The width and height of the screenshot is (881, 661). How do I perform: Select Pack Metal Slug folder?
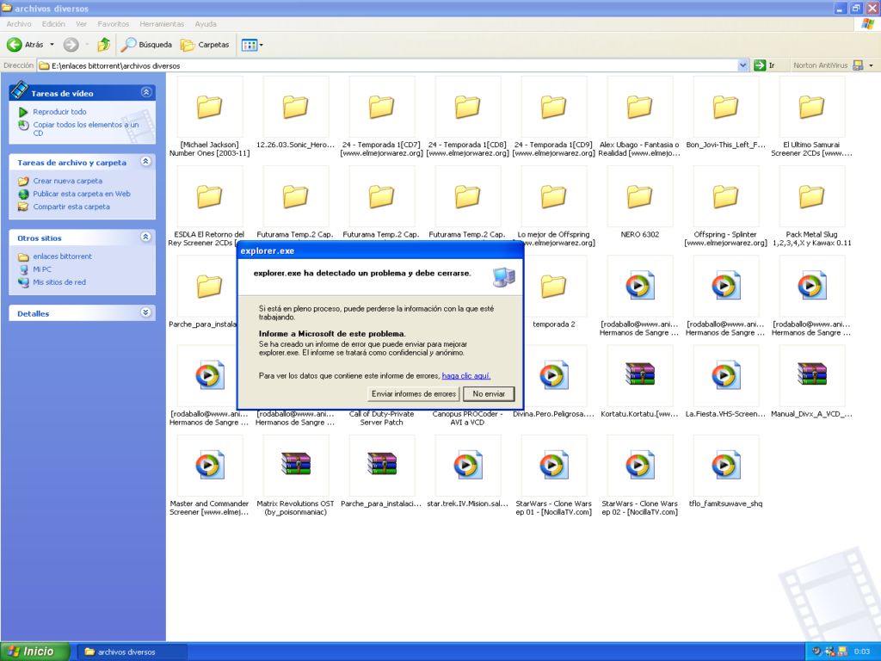pyautogui.click(x=811, y=207)
